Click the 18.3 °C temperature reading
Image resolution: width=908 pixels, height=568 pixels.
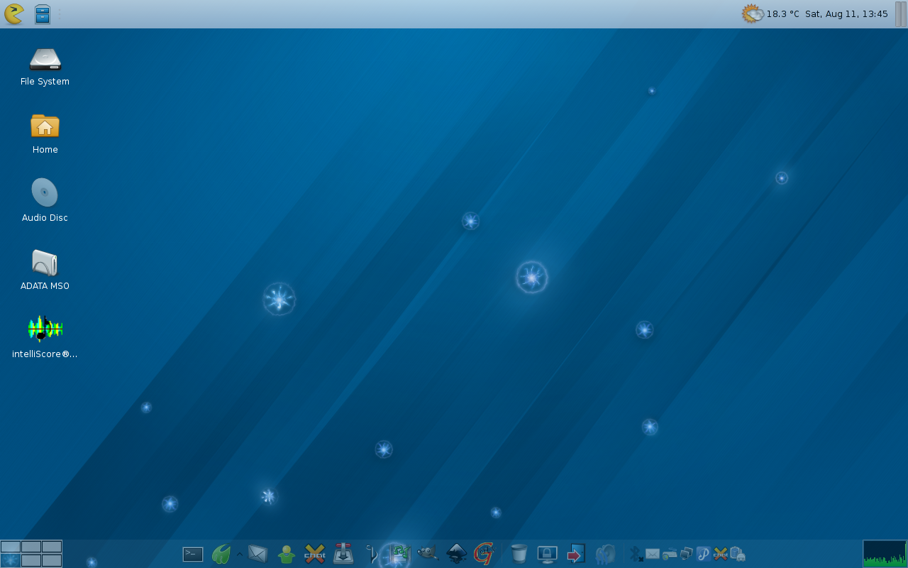tap(782, 14)
